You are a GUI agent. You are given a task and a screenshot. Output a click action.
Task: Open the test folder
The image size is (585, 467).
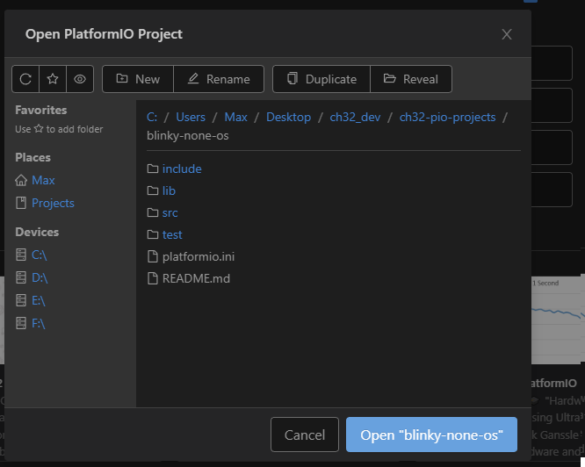tap(172, 234)
